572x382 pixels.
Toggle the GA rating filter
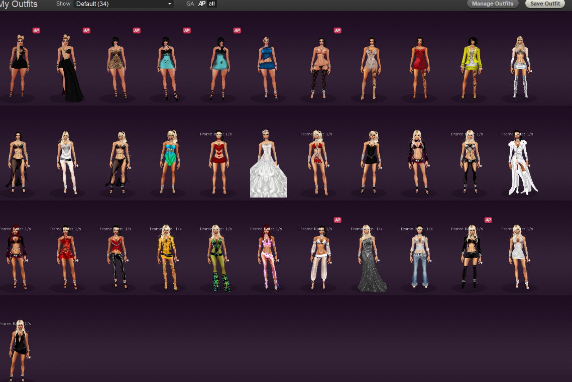click(x=190, y=4)
